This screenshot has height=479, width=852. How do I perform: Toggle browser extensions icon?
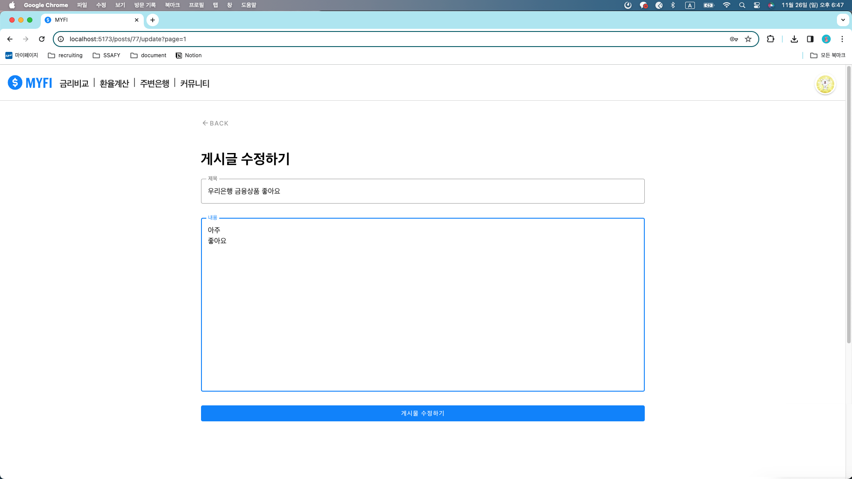771,39
